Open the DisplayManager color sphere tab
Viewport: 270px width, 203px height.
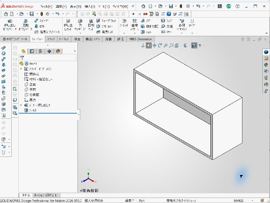pyautogui.click(x=58, y=51)
